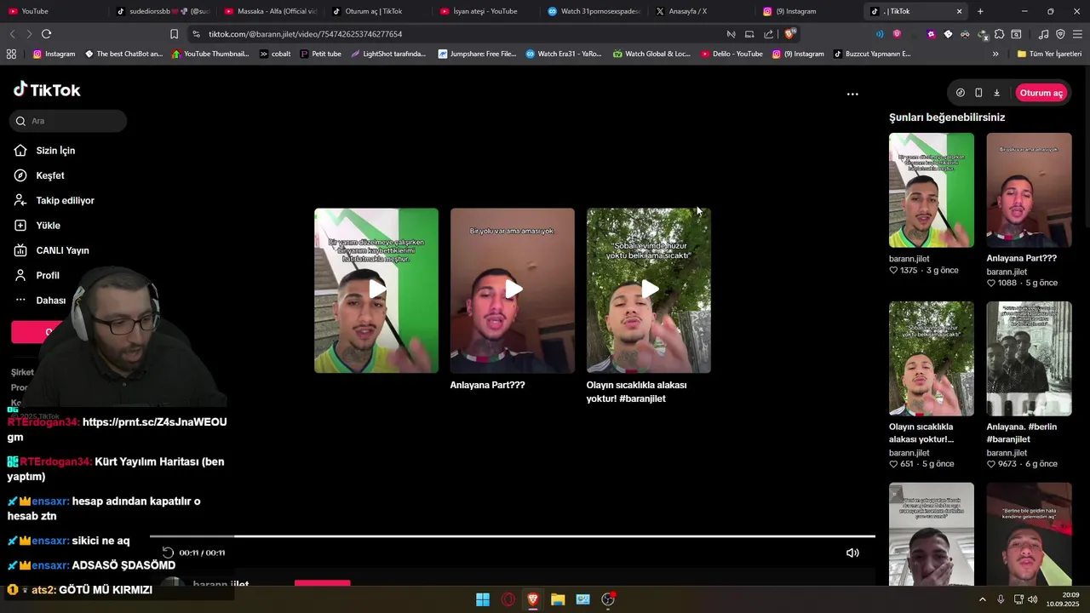Screen dimensions: 1090x613
Task: Switch to the Massaka - Alfa tab
Action: coord(271,11)
